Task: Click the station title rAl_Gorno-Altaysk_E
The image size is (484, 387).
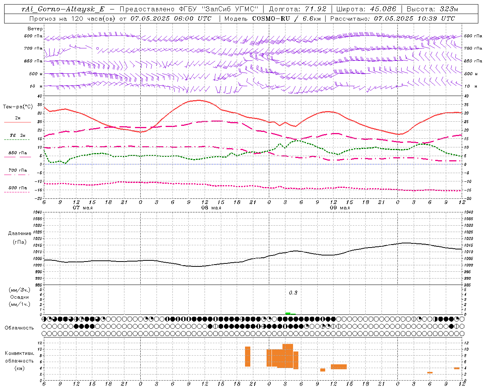Action: pos(63,9)
